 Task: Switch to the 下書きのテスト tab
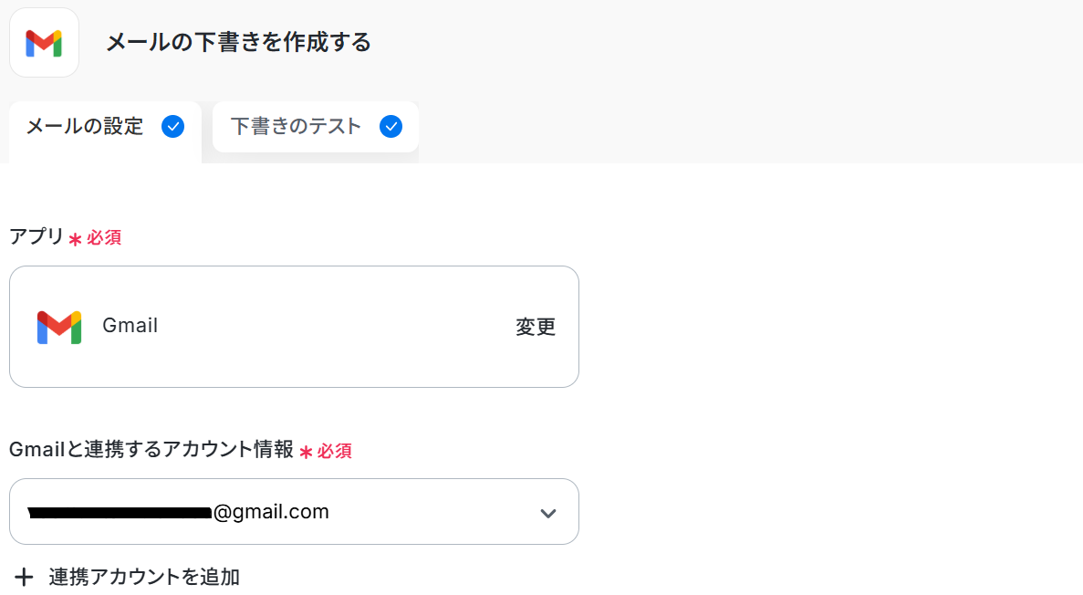click(x=297, y=127)
